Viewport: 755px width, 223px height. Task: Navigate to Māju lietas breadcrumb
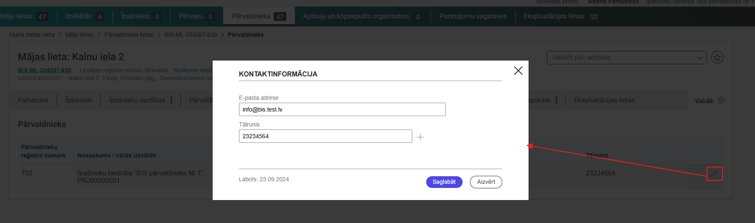[x=79, y=35]
